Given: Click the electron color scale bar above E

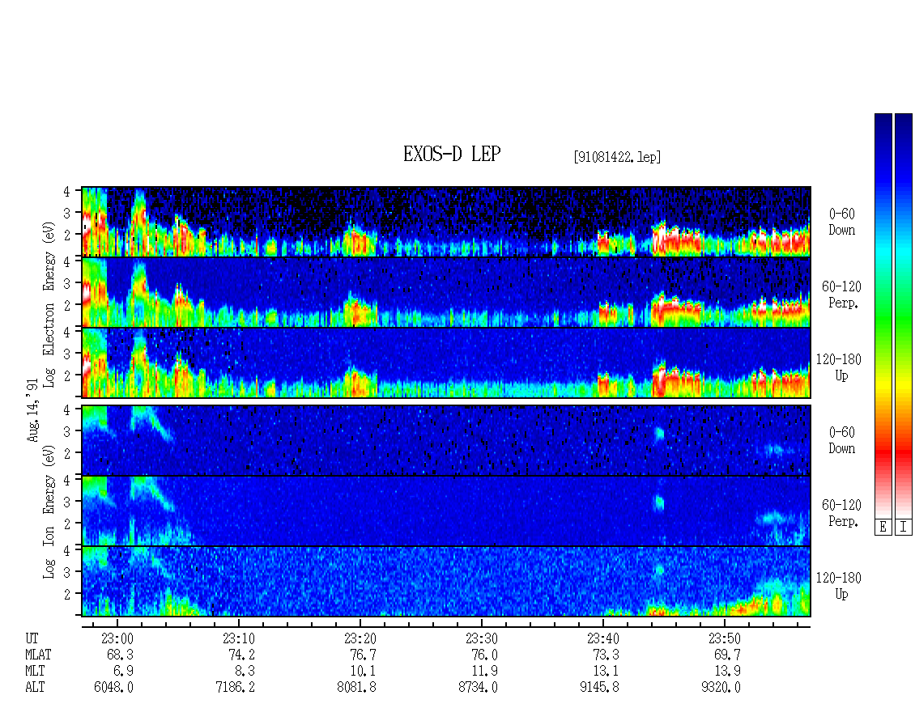Looking at the screenshot, I should click(x=883, y=315).
